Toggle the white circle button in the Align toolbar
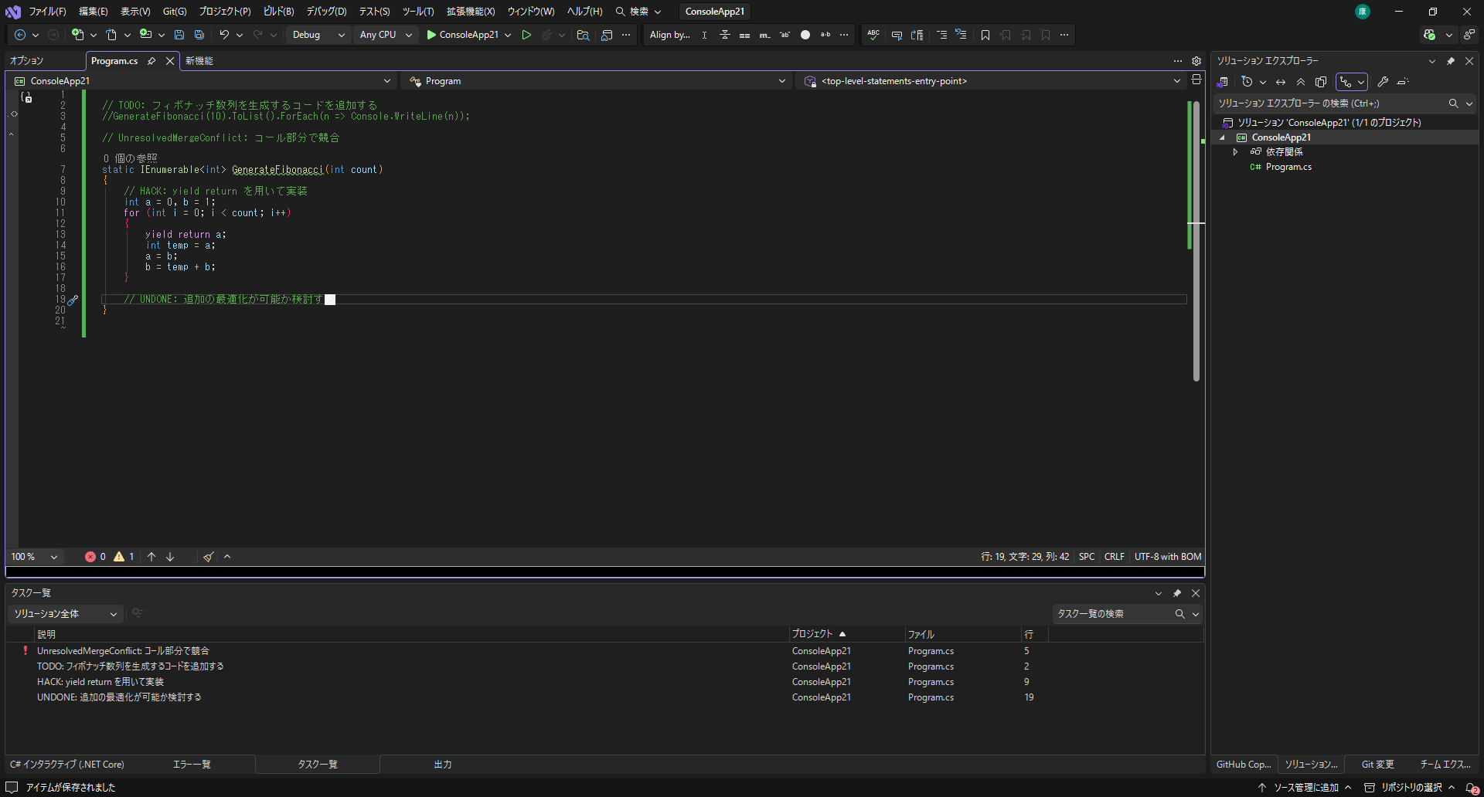This screenshot has height=797, width=1484. point(805,35)
